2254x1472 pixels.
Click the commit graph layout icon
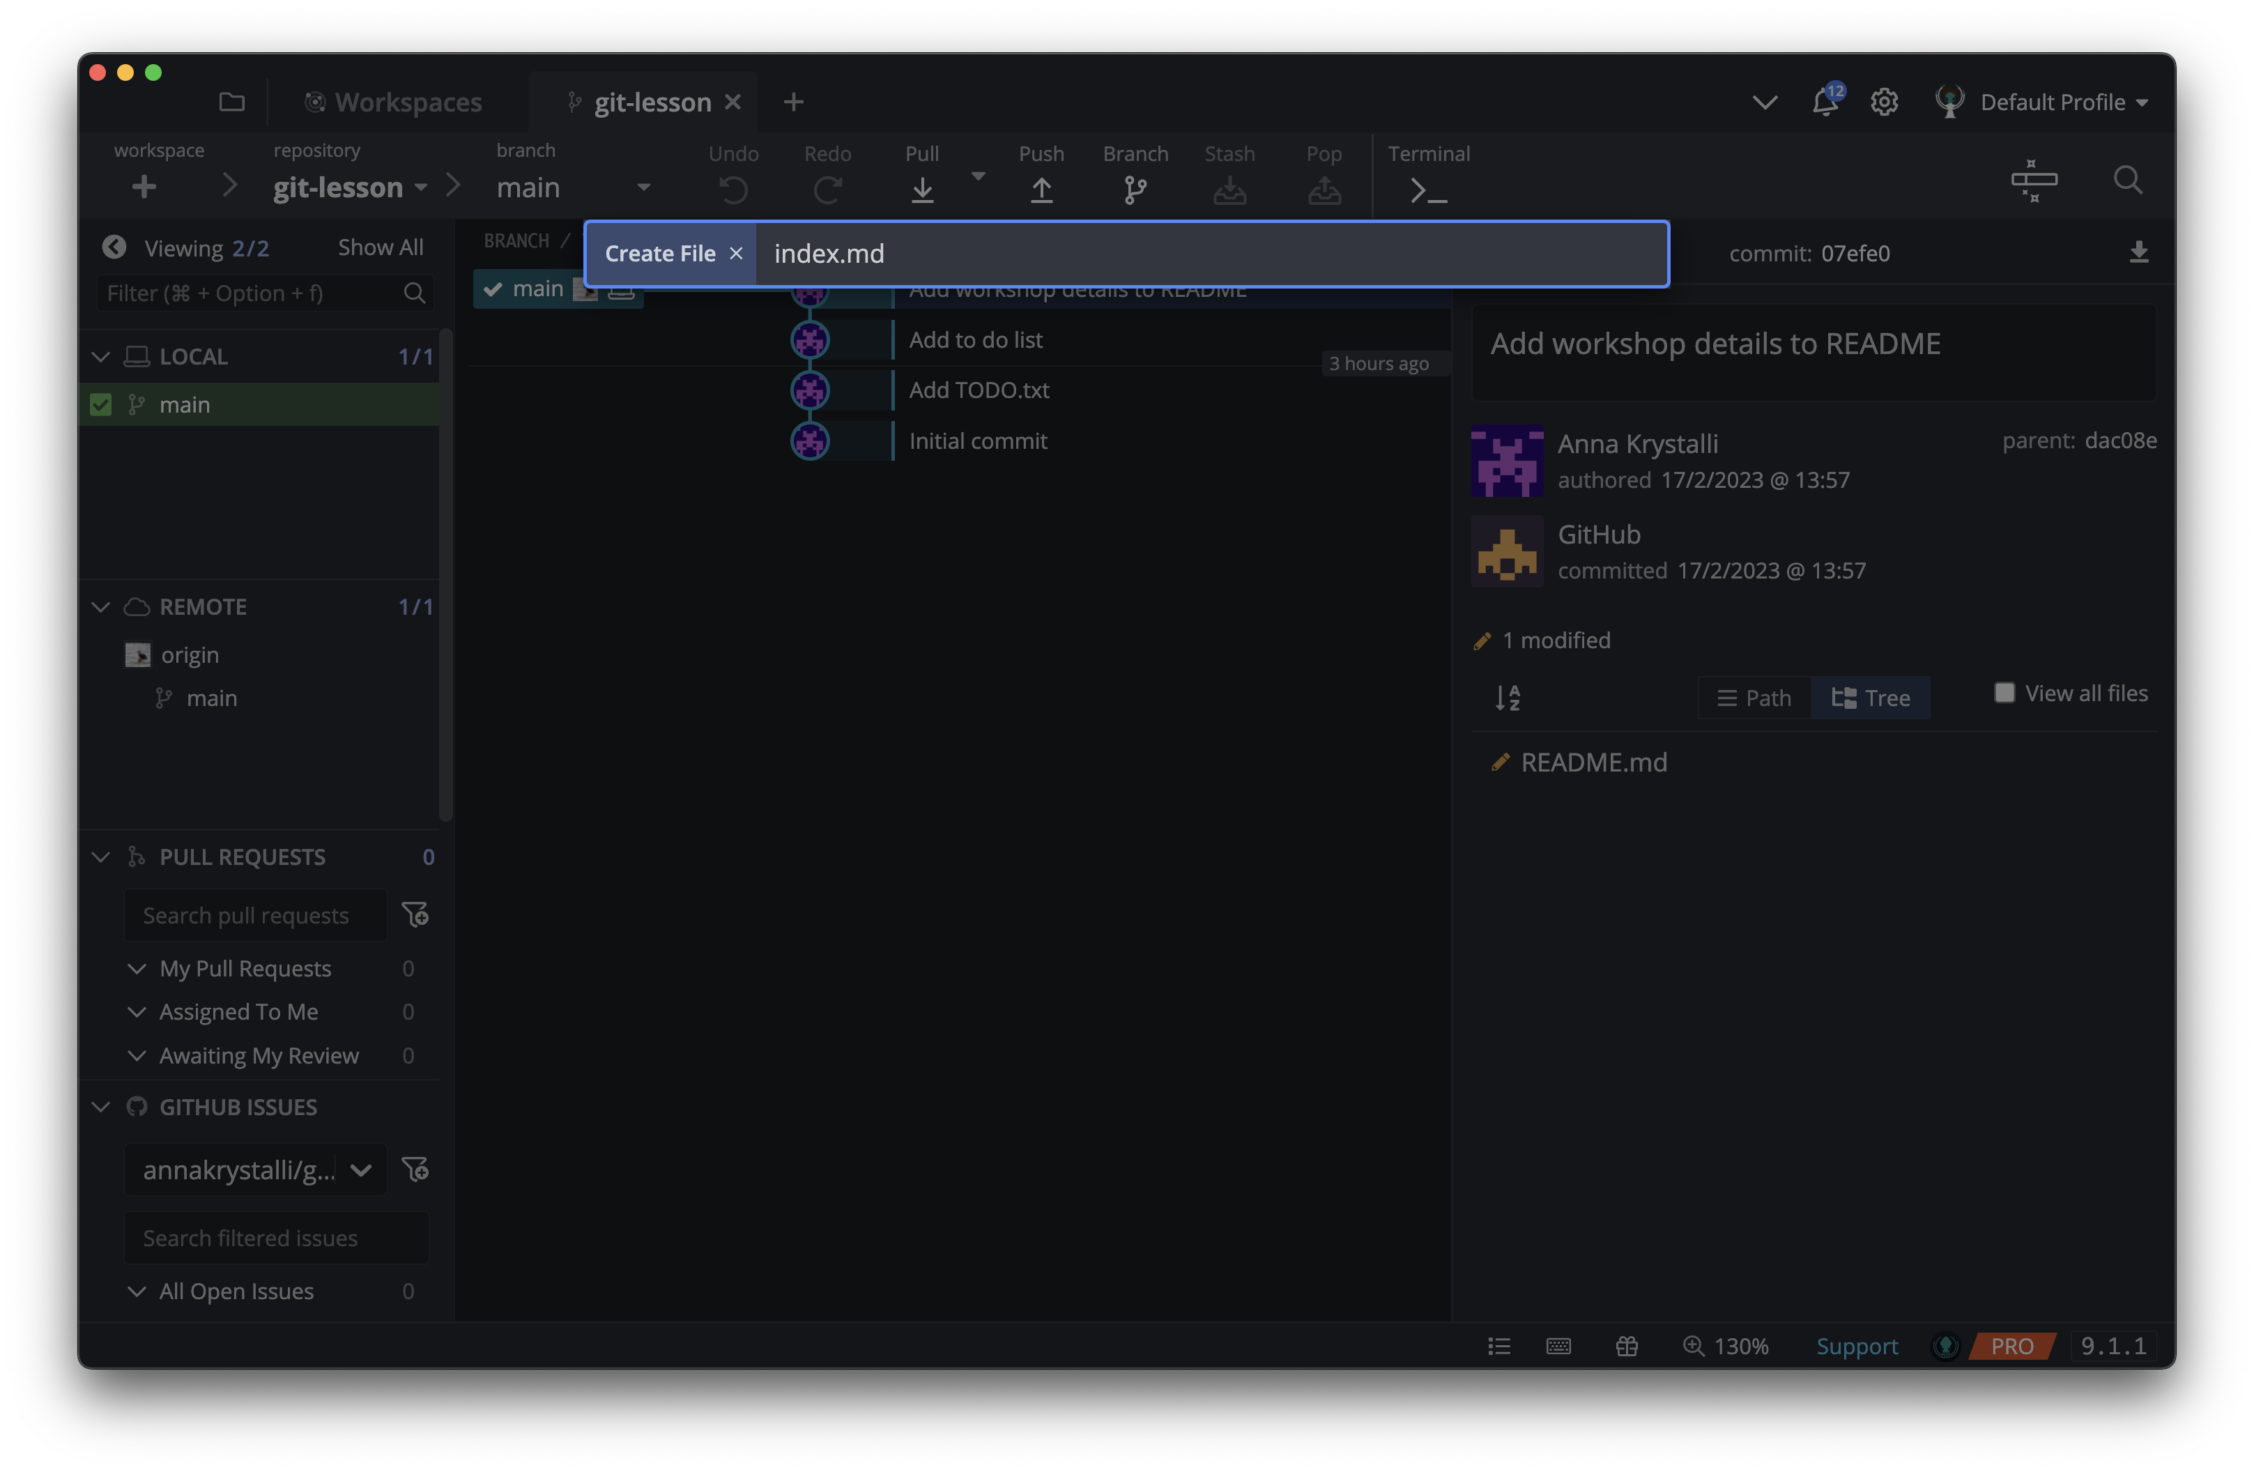2033,180
